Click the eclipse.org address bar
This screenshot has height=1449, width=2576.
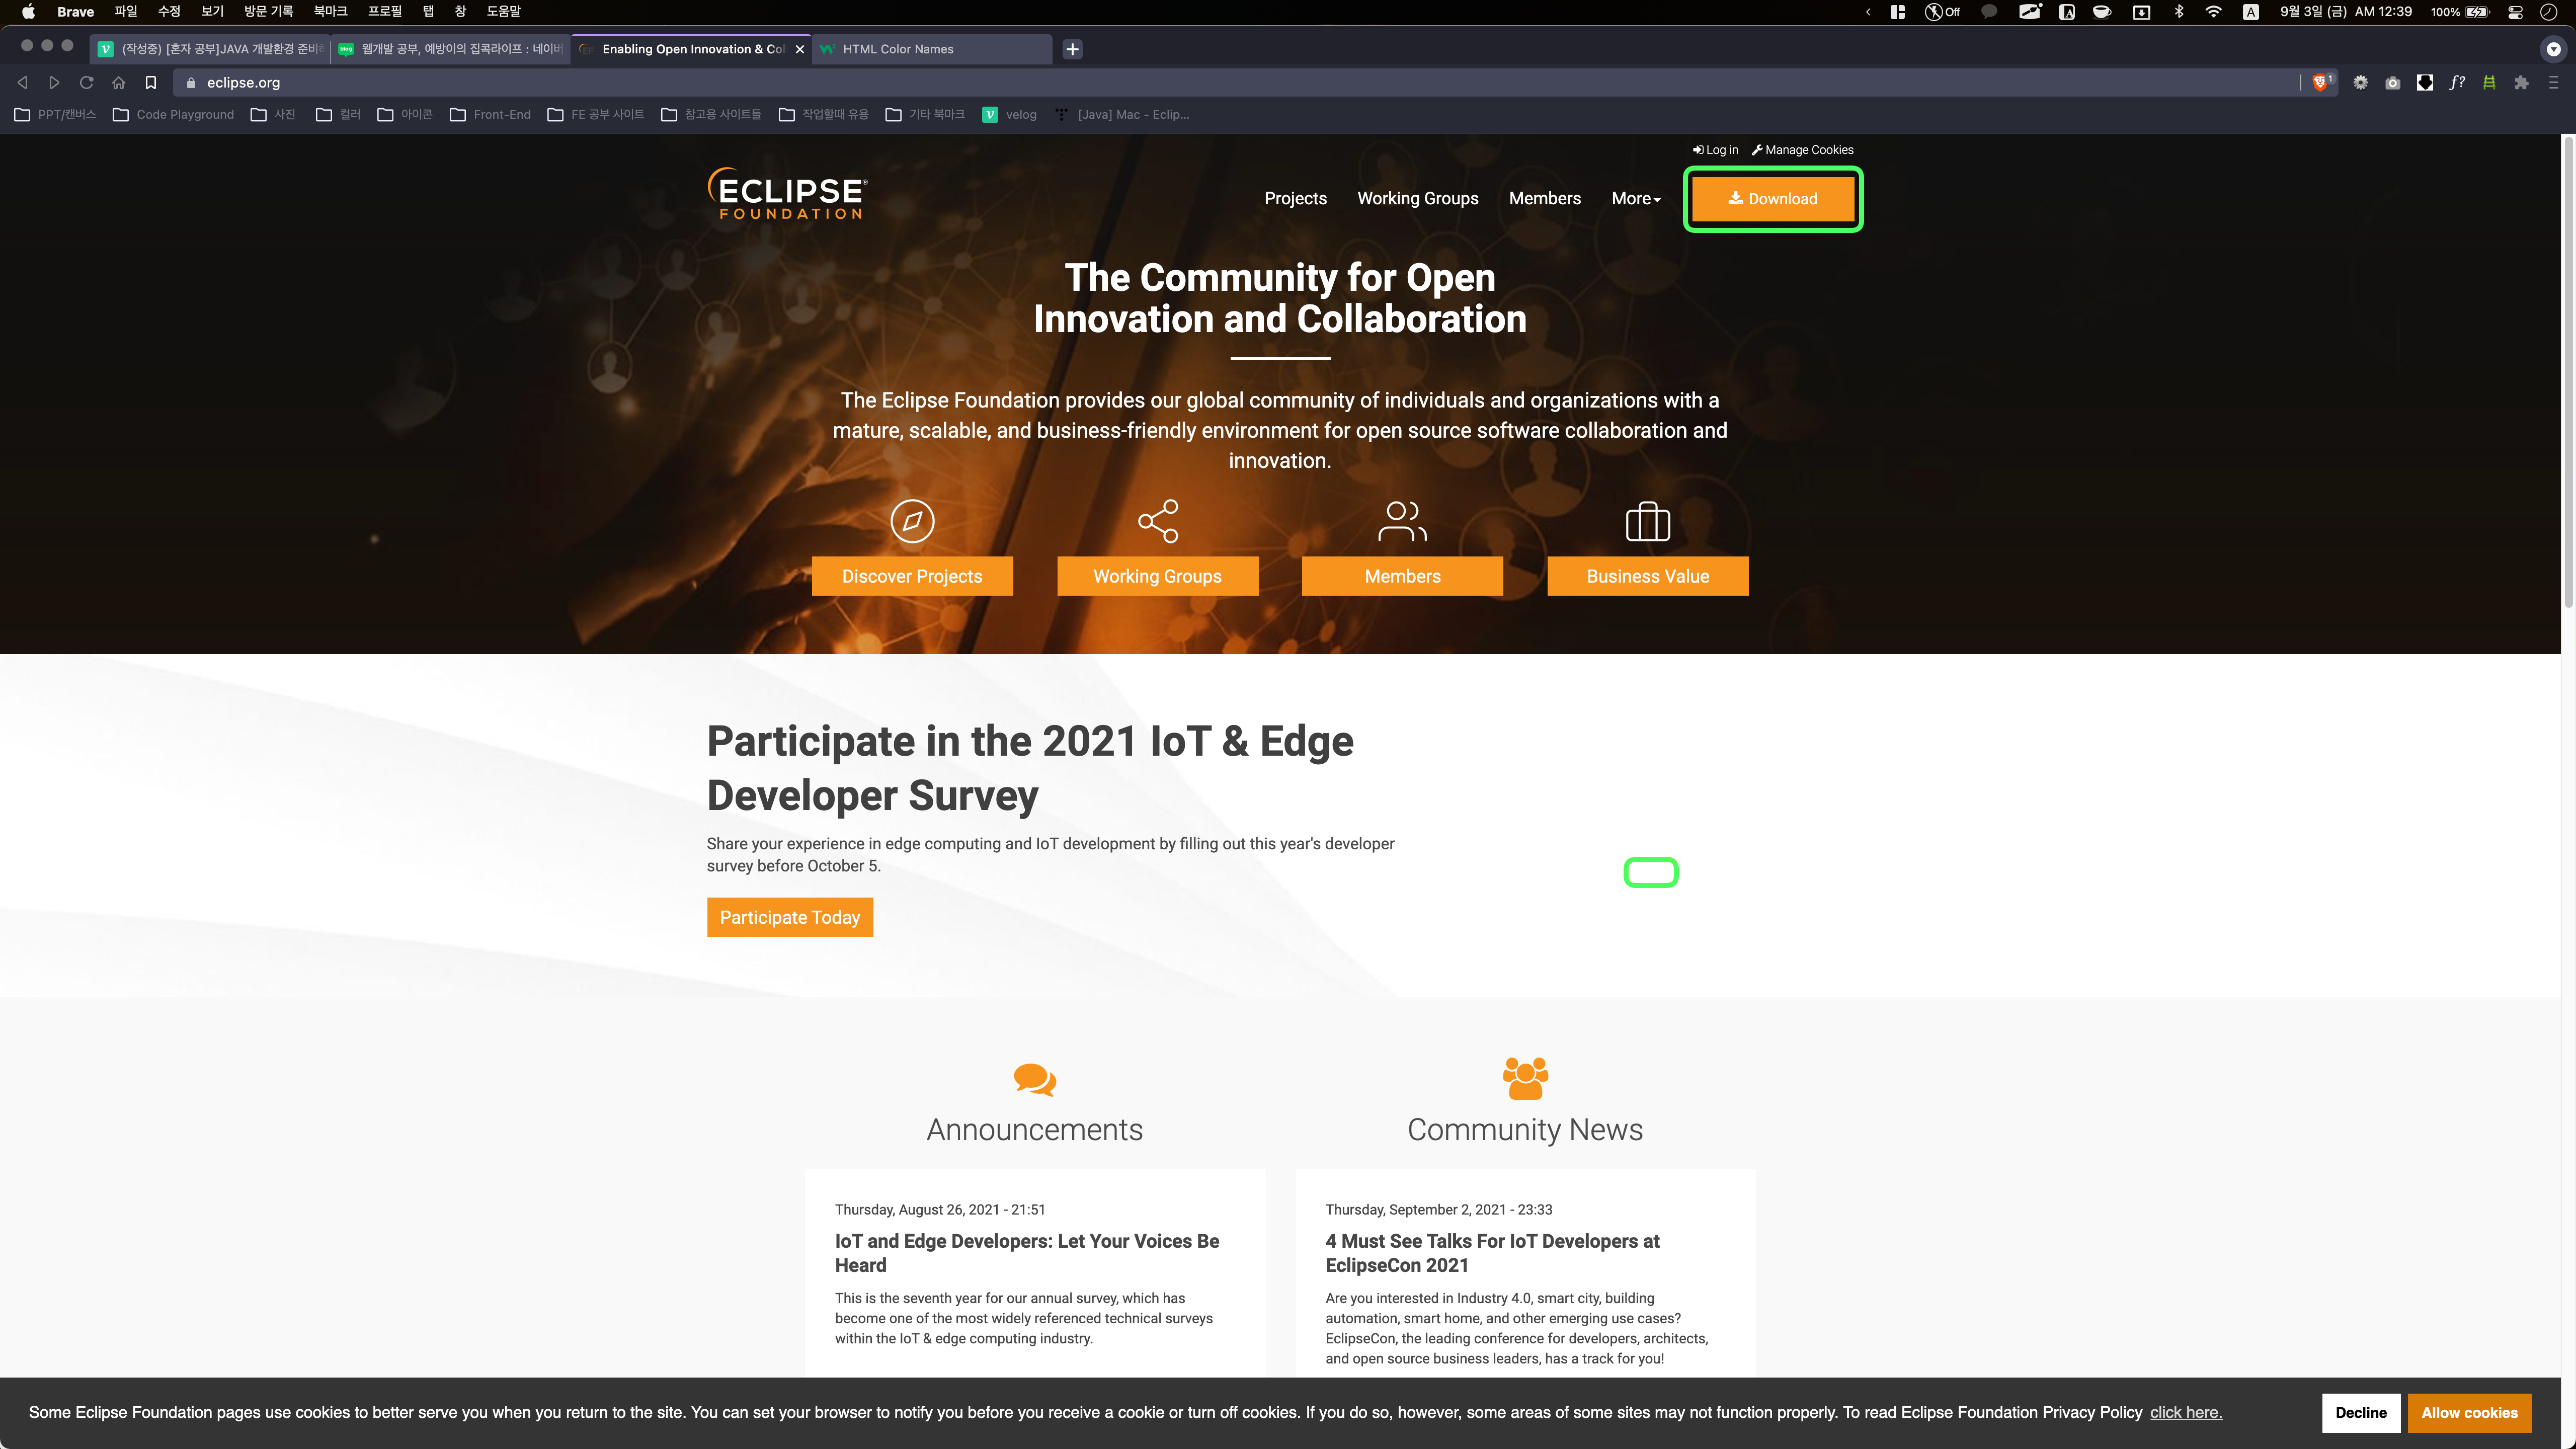(1240, 83)
